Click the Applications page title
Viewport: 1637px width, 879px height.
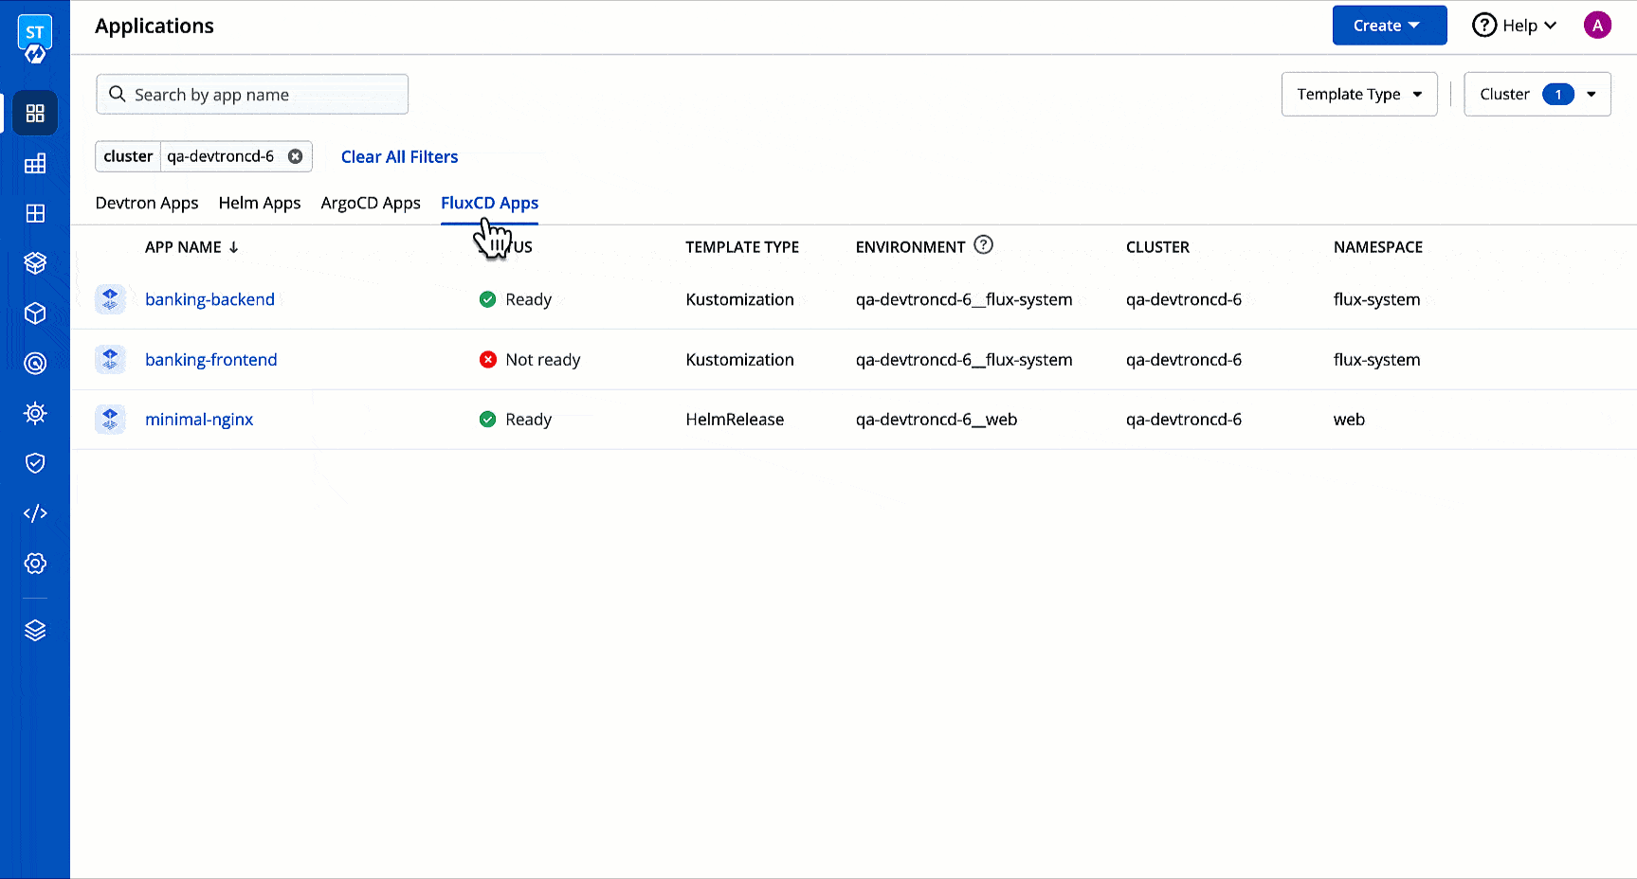[x=155, y=26]
